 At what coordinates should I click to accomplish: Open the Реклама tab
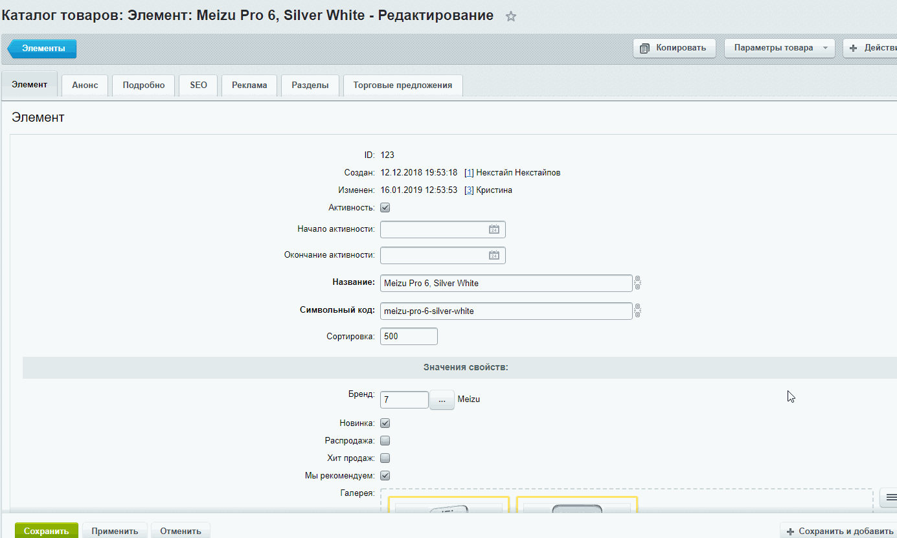pos(249,85)
